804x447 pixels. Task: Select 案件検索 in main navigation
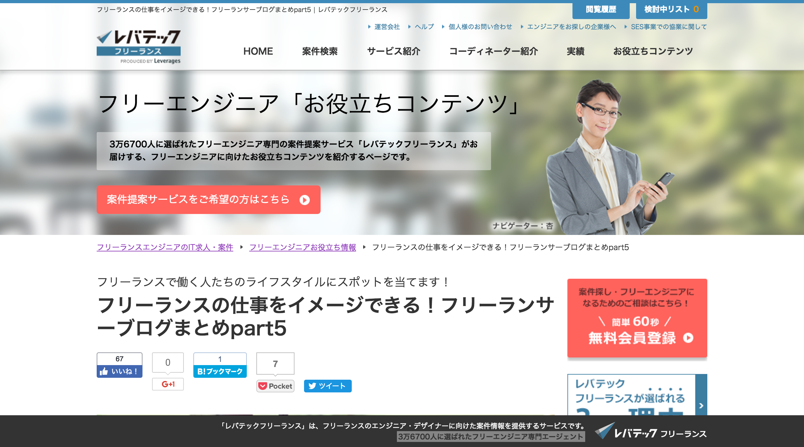320,51
